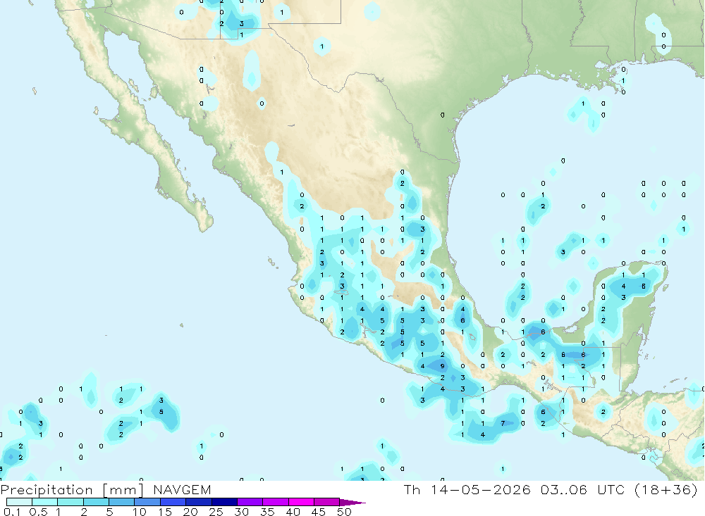
Task: Select the legend swatch between 15 and 20
Action: pyautogui.click(x=173, y=502)
